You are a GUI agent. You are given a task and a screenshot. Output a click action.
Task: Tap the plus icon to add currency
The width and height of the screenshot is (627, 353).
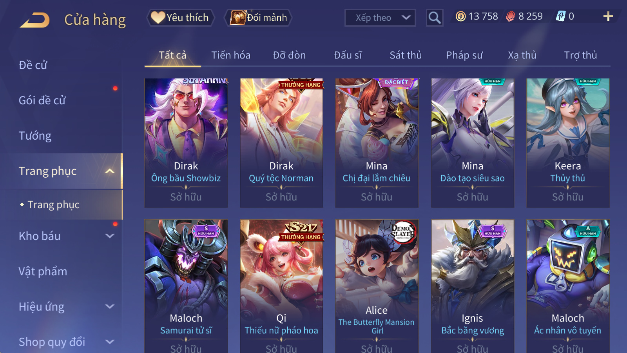608,16
